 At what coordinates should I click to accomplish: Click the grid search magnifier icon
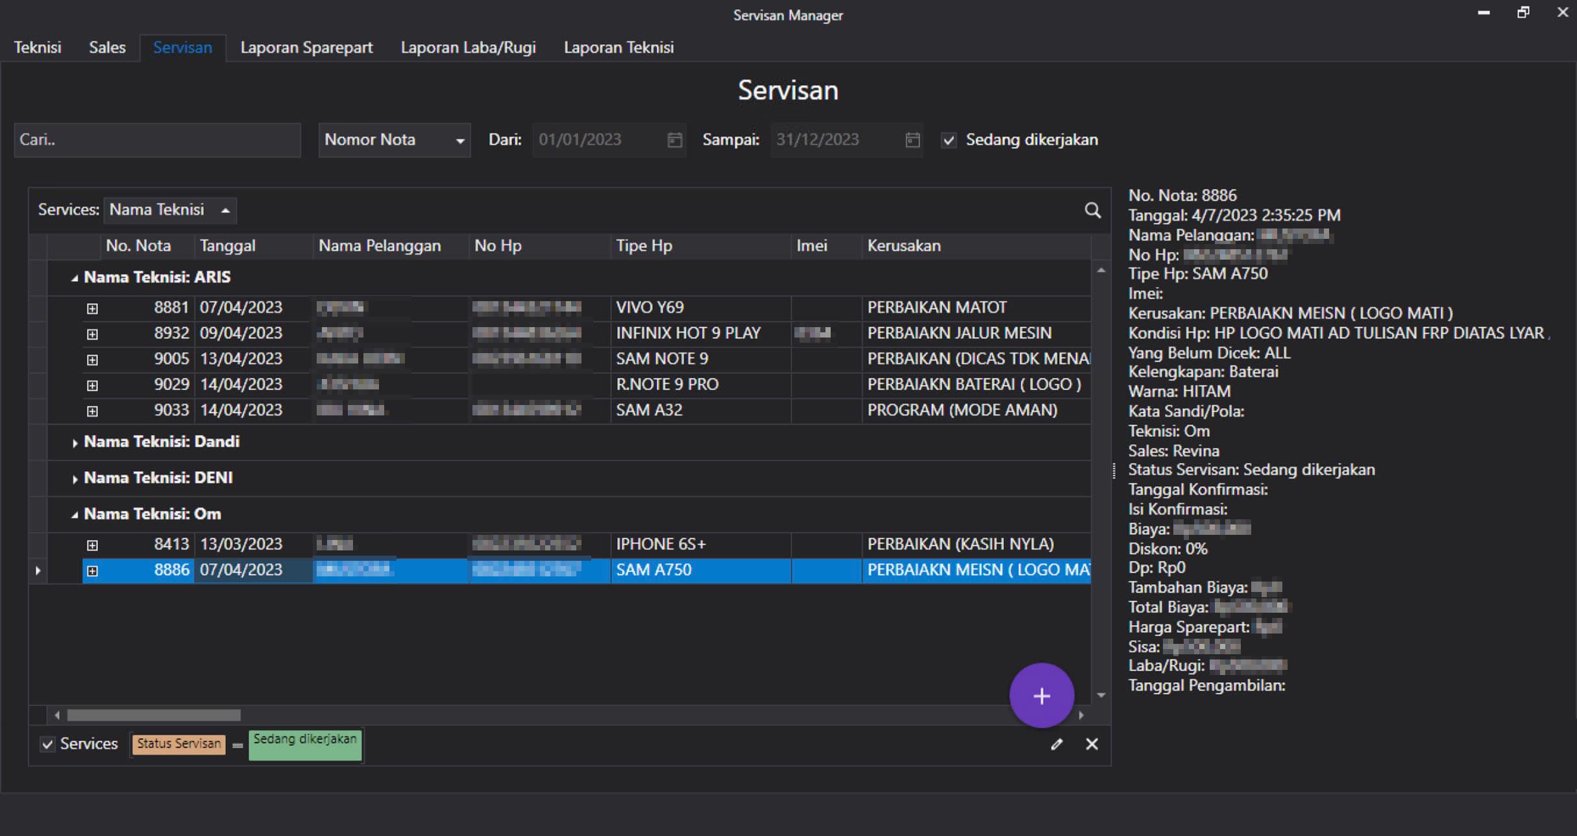tap(1092, 210)
